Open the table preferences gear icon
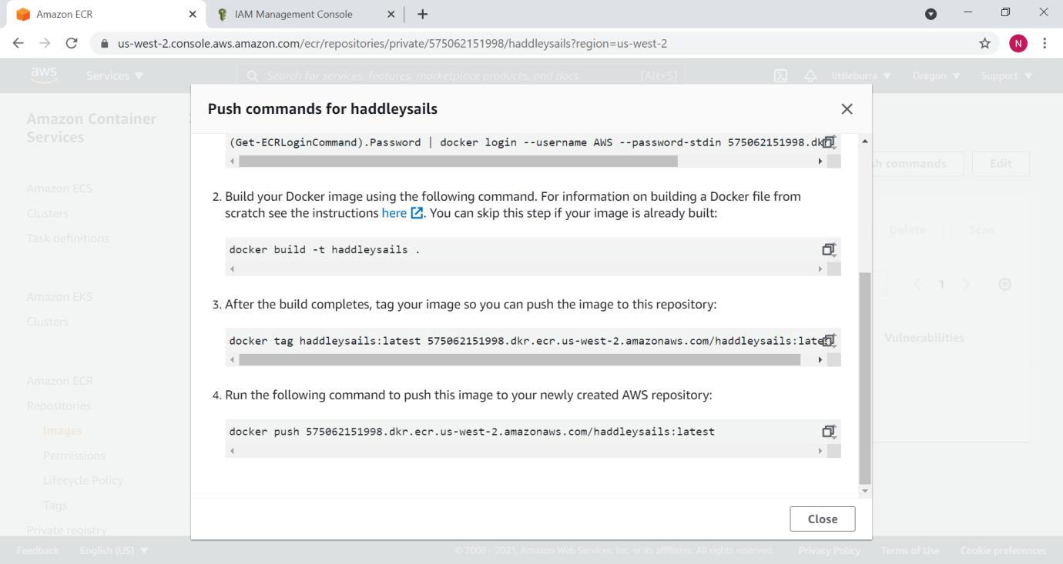This screenshot has width=1063, height=564. 1004,284
